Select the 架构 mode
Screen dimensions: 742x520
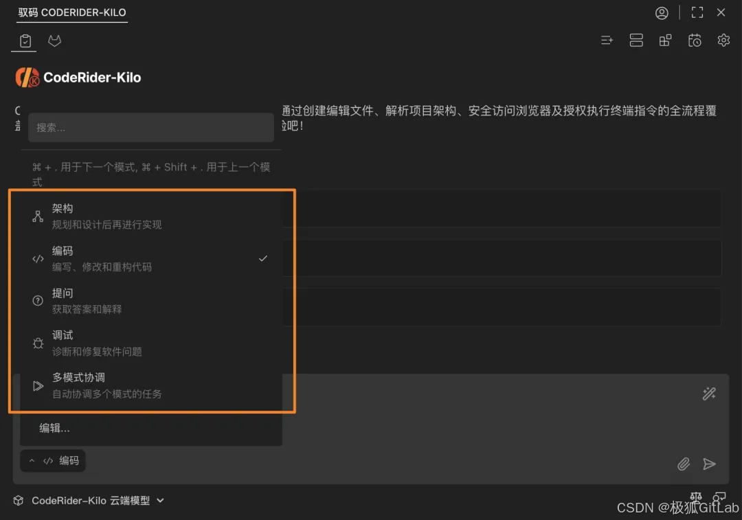151,216
